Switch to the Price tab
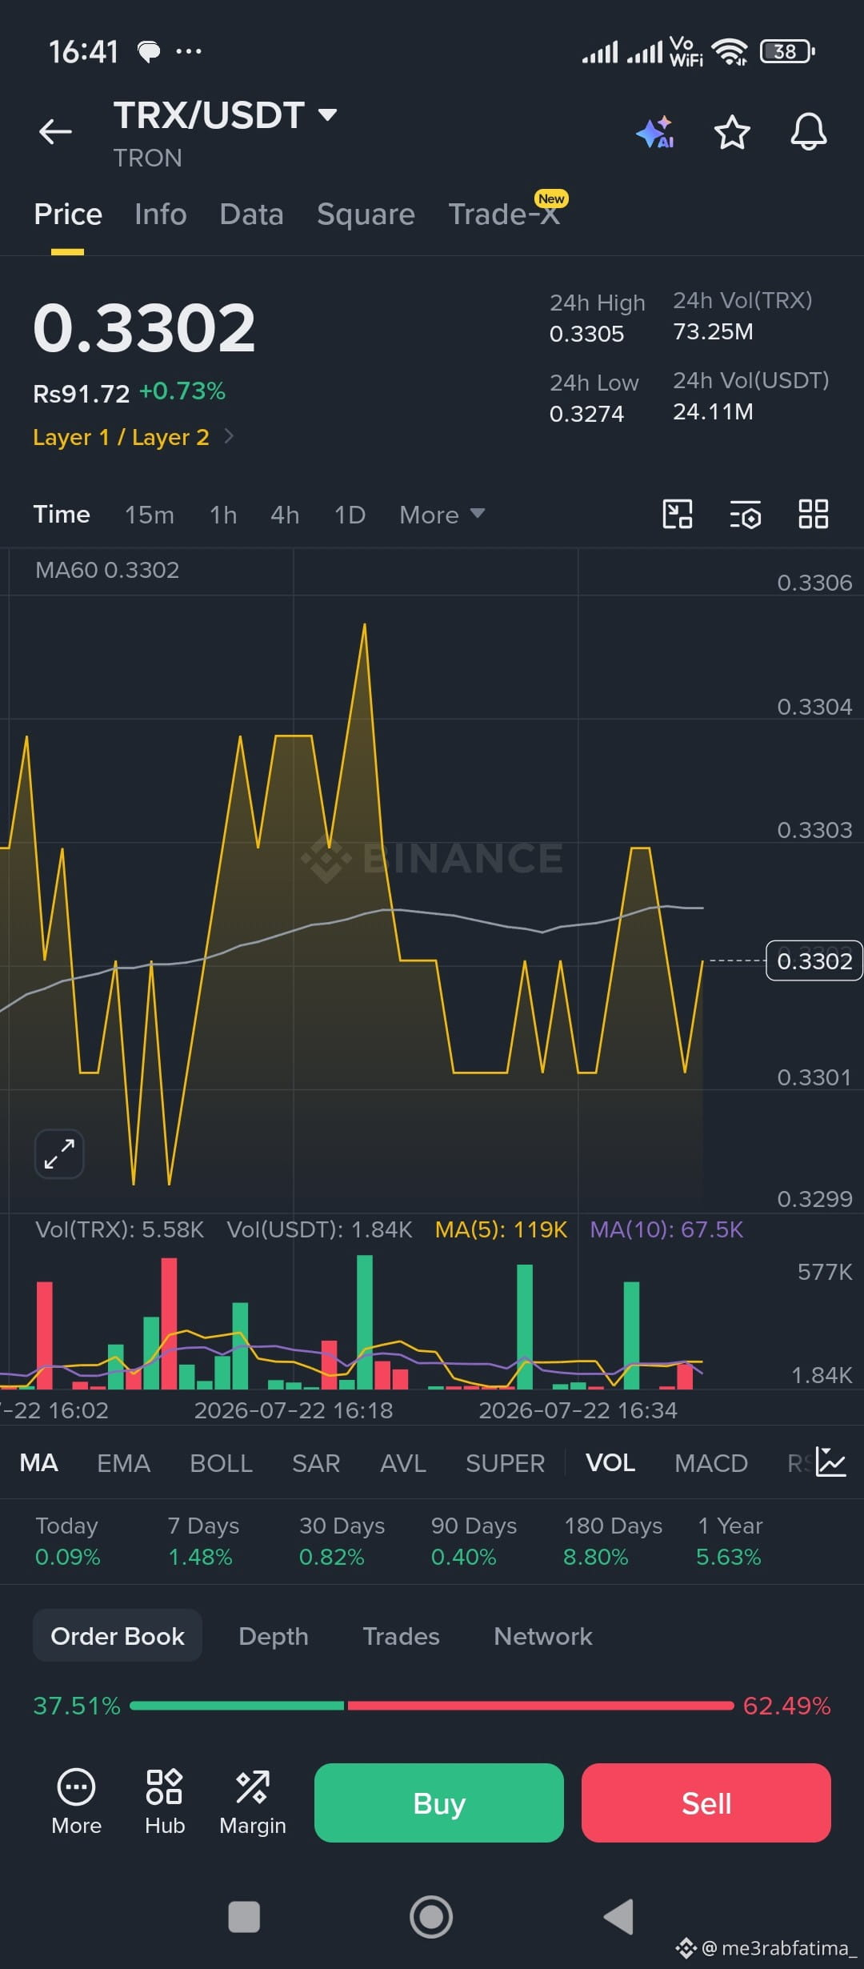Viewport: 864px width, 1969px height. click(68, 215)
